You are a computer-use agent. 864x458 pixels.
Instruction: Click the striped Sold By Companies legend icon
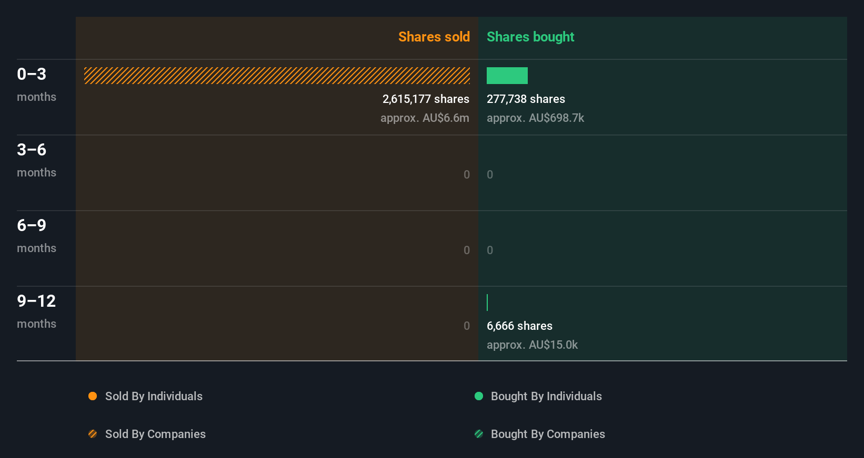point(93,434)
